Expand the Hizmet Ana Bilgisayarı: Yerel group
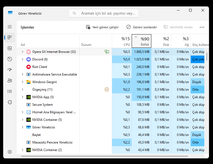Screen dimensions: 213x164 [23, 112]
